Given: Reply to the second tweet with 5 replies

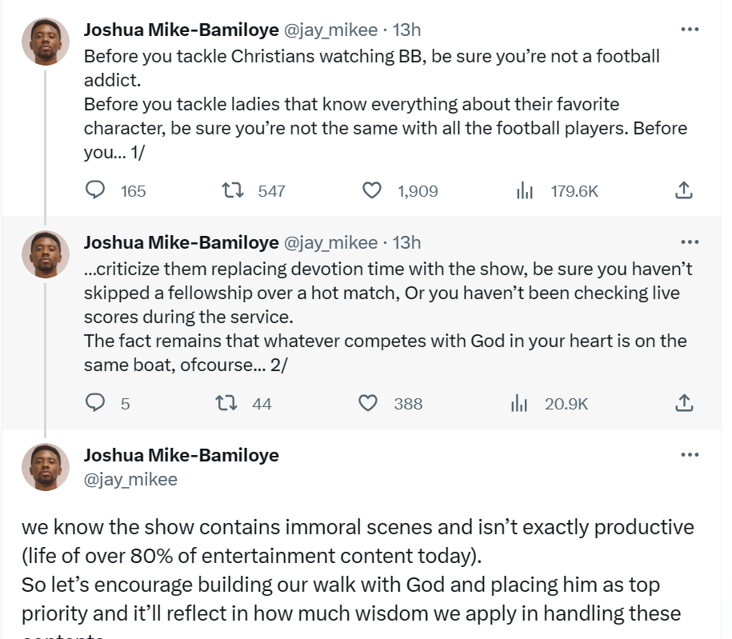Looking at the screenshot, I should tap(95, 403).
